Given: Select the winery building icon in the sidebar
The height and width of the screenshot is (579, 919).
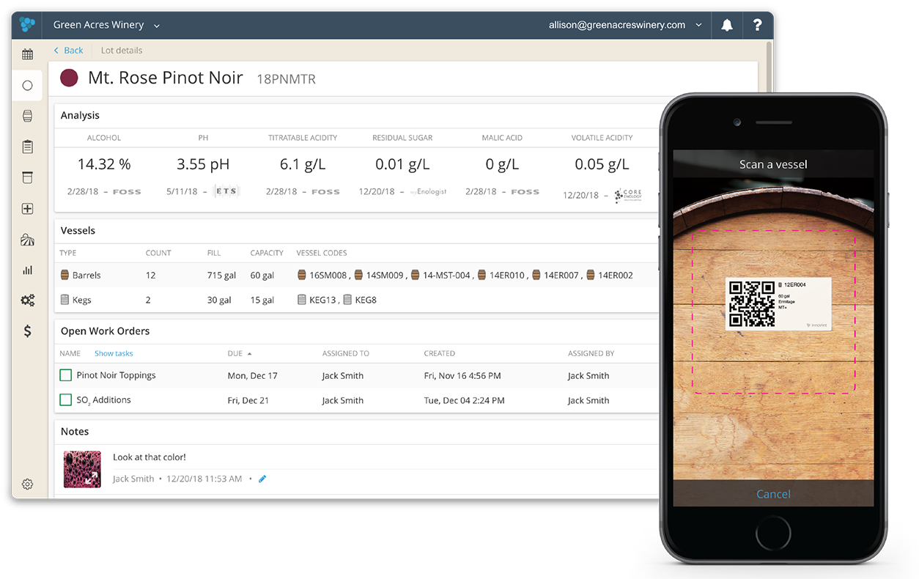Looking at the screenshot, I should click(x=27, y=239).
